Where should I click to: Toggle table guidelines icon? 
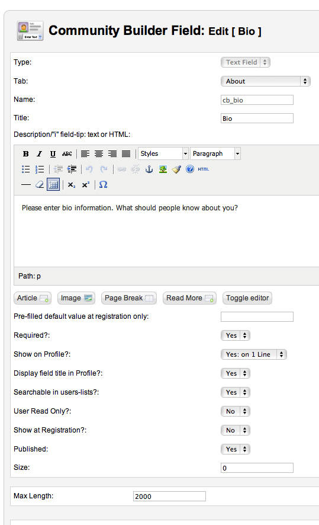(x=53, y=184)
